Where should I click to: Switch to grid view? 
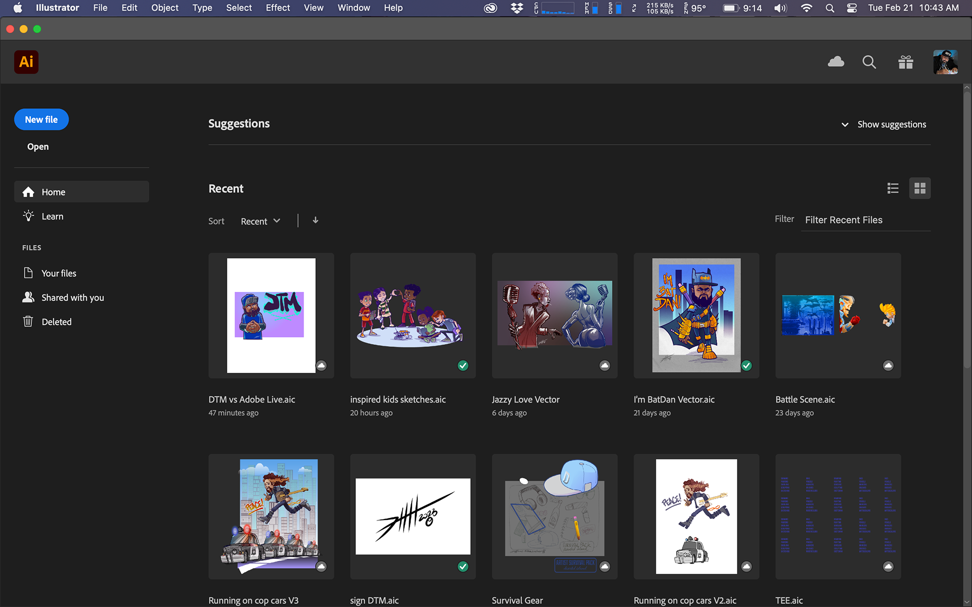(x=920, y=188)
